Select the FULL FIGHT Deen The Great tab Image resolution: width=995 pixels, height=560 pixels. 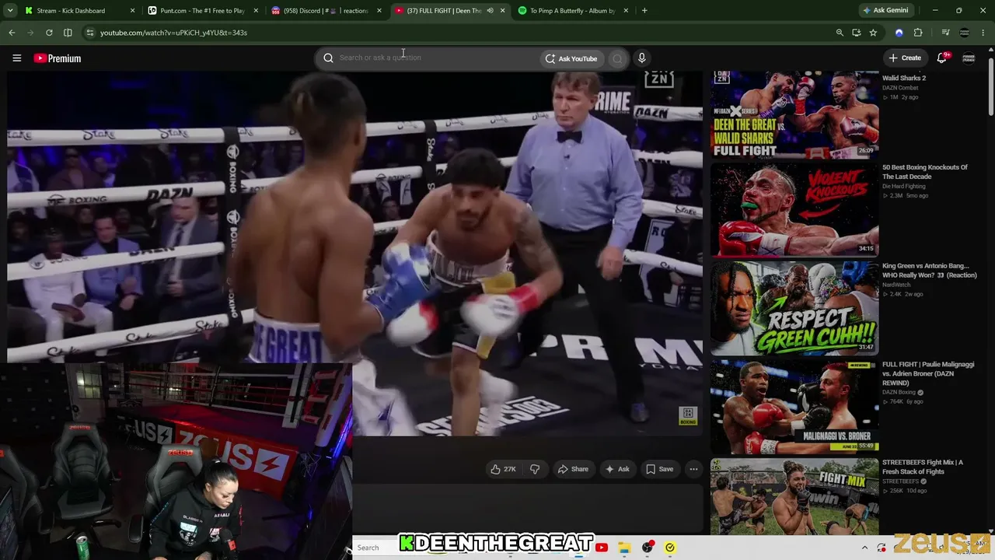click(x=451, y=11)
